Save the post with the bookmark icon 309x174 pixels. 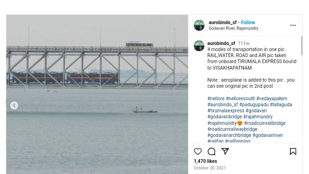pyautogui.click(x=293, y=151)
